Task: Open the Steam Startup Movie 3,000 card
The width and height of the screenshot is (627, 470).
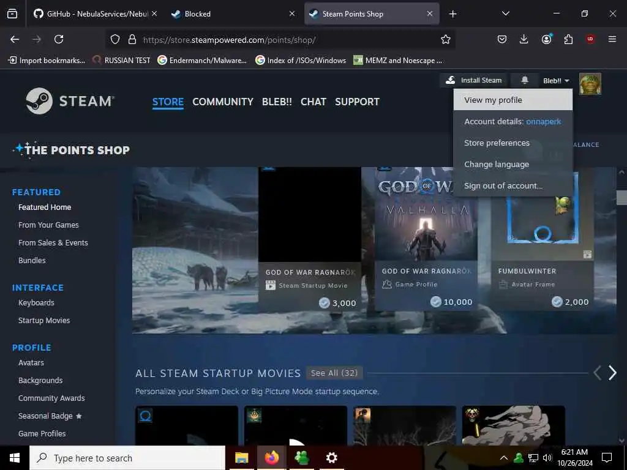Action: click(310, 240)
